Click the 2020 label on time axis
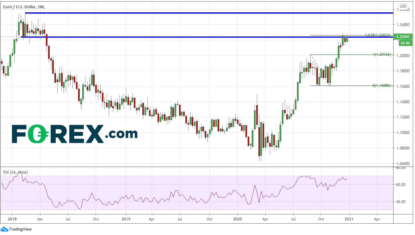This screenshot has width=415, height=235. [x=237, y=219]
